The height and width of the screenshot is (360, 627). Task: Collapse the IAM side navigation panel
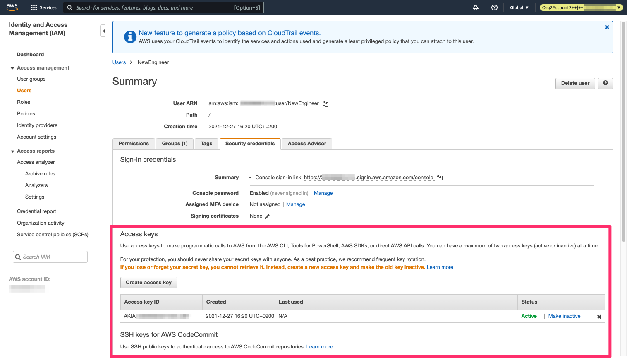pyautogui.click(x=104, y=31)
